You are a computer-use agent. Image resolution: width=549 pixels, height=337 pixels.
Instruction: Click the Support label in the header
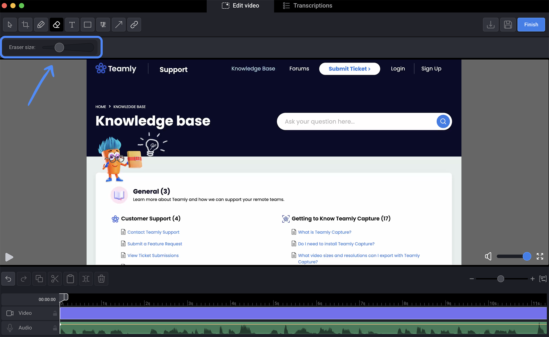click(x=173, y=69)
